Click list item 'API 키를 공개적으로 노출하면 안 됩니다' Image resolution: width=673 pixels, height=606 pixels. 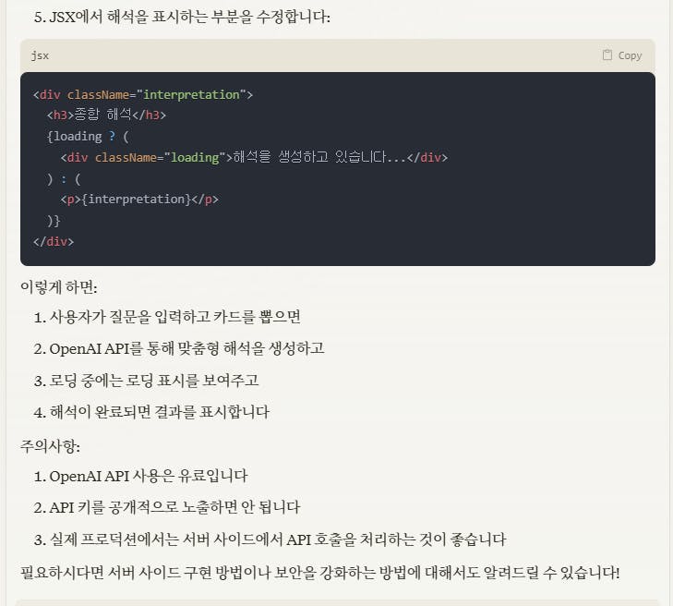(174, 507)
